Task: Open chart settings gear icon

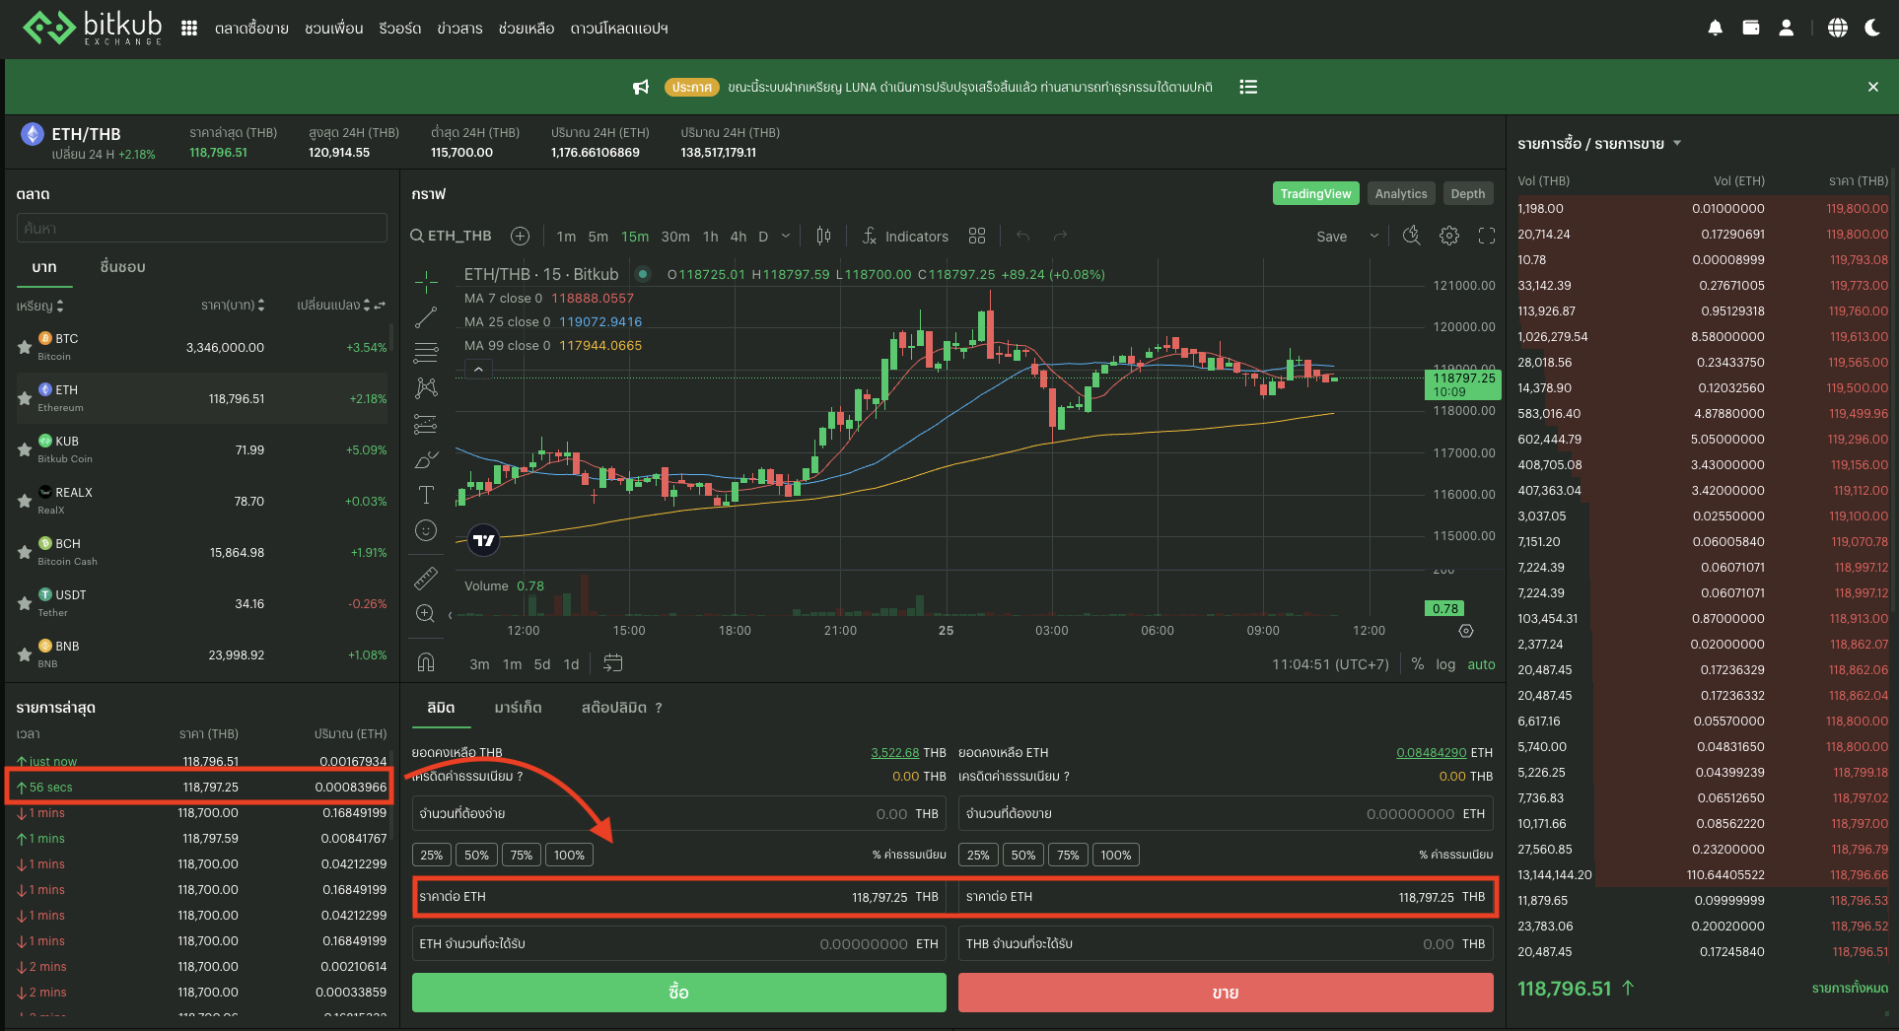Action: coord(1449,236)
